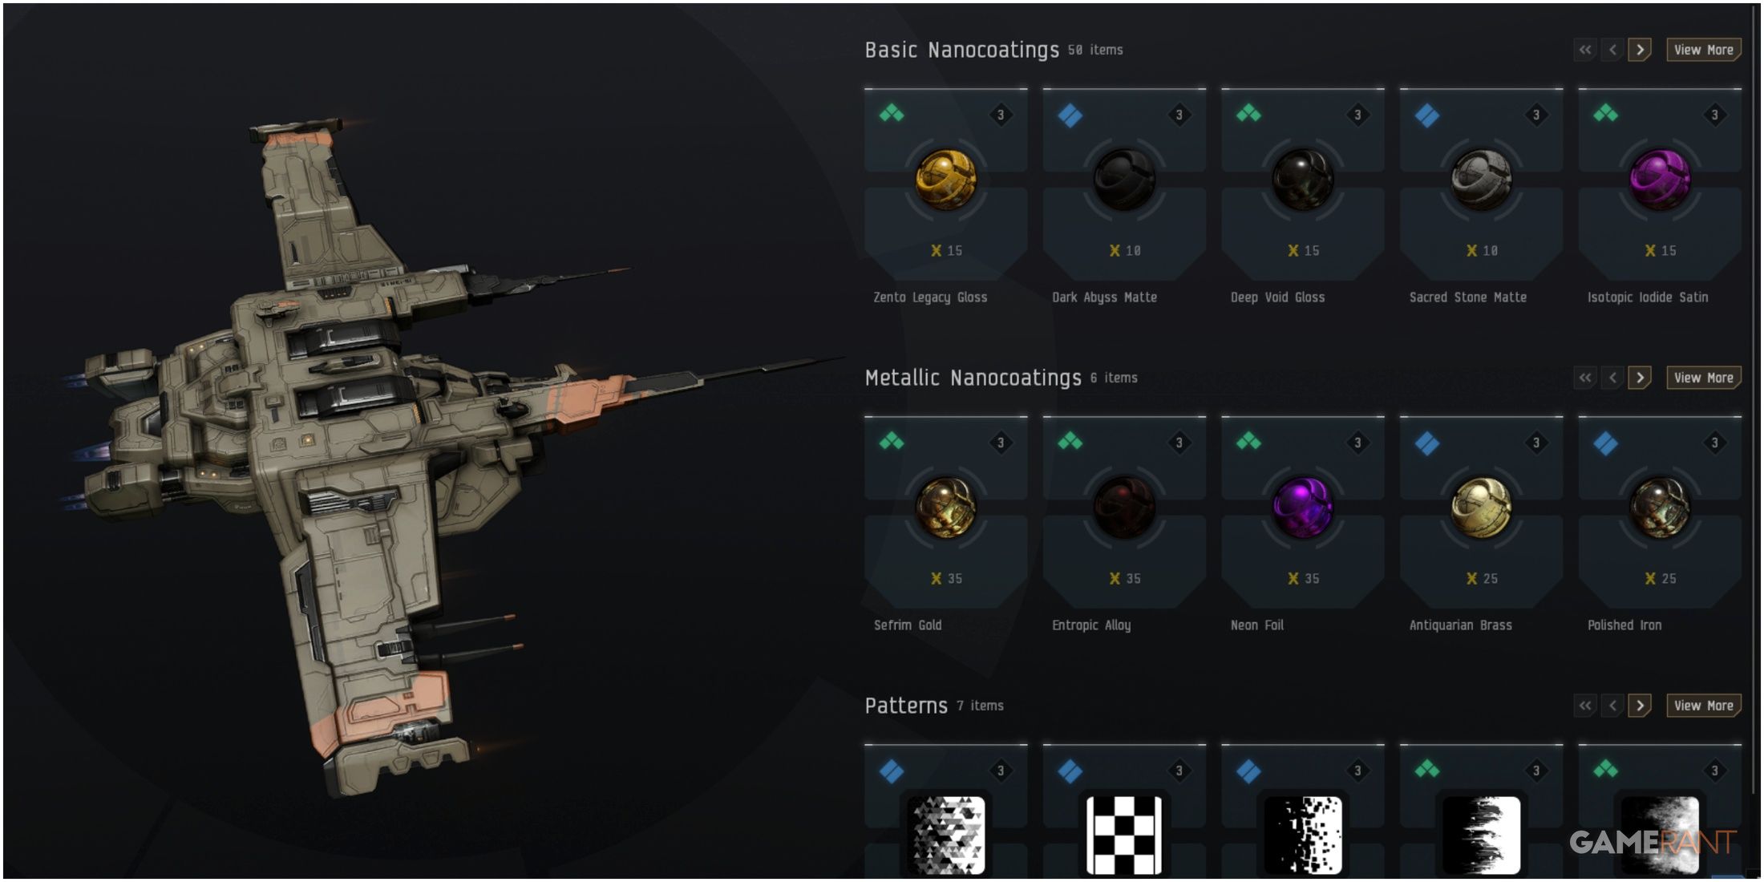The image size is (1764, 882).
Task: Select the Antiquarian Brass coating sphere
Action: pos(1482,508)
